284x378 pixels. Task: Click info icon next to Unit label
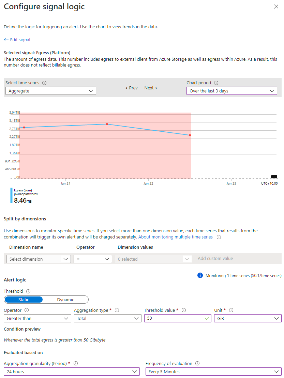pyautogui.click(x=231, y=310)
